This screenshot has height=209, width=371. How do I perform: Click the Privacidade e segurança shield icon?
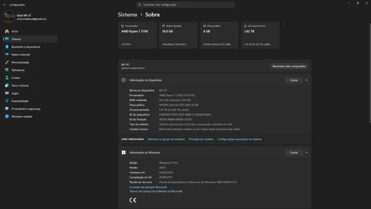pos(7,109)
